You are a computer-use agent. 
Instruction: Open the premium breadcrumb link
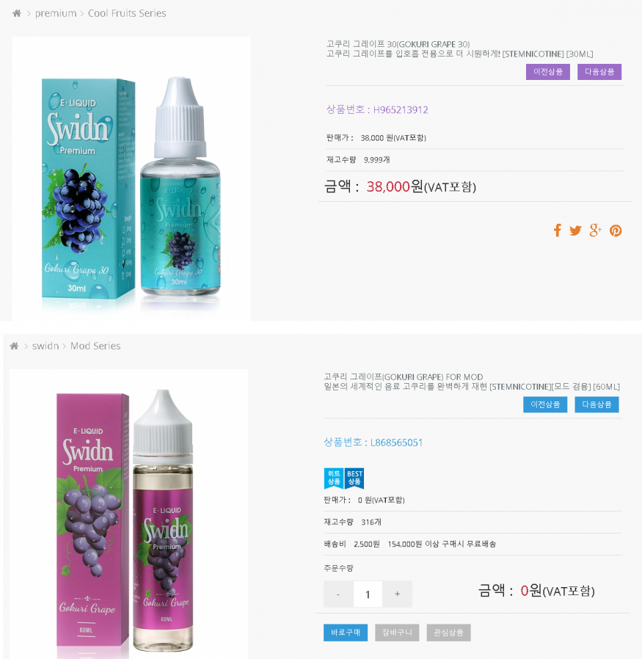[x=56, y=13]
